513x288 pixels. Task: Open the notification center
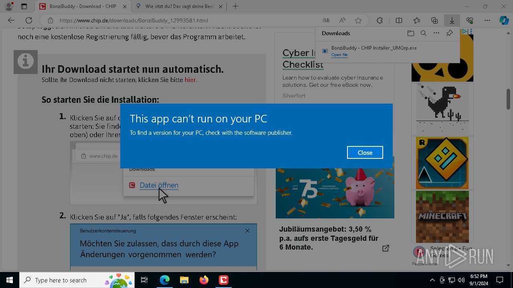click(x=500, y=280)
